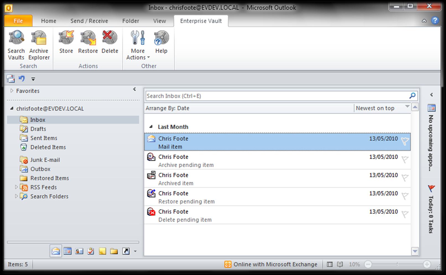Open Outlook help question mark
This screenshot has width=446, height=275.
tap(435, 20)
